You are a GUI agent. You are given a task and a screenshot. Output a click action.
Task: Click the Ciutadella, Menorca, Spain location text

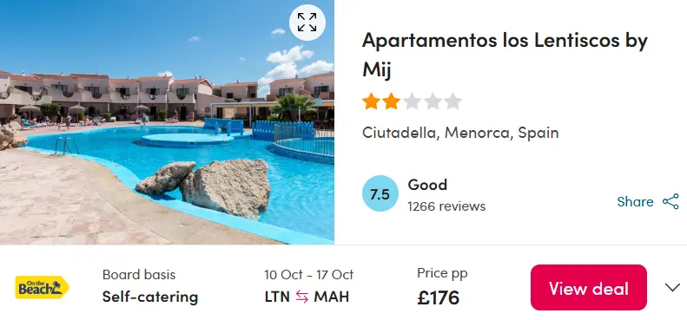[x=460, y=133]
